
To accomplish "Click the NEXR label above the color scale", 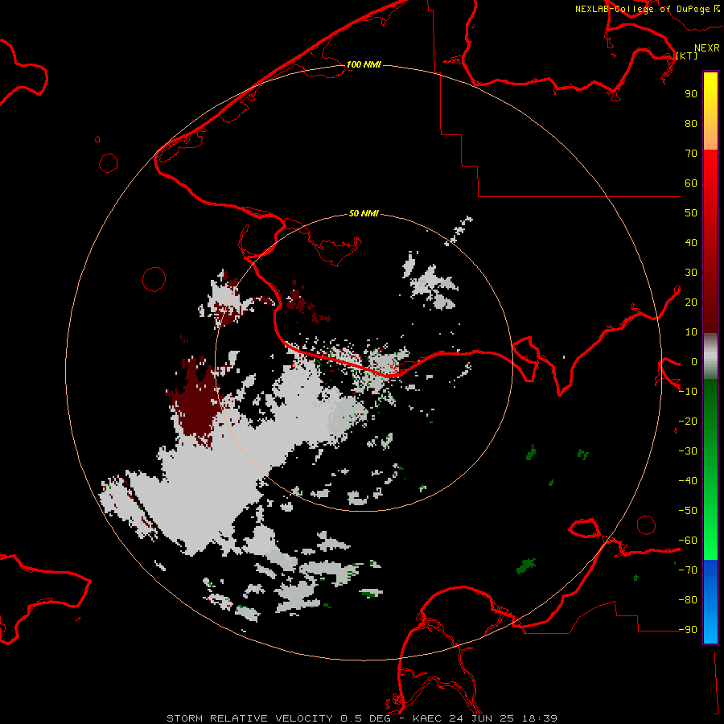I will [706, 48].
